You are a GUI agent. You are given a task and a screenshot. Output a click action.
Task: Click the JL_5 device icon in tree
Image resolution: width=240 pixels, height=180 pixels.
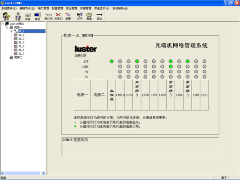16,46
